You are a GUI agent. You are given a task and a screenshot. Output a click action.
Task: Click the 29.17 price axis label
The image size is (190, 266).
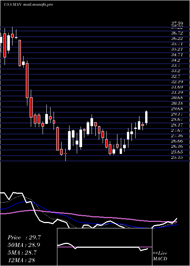tap(177, 114)
